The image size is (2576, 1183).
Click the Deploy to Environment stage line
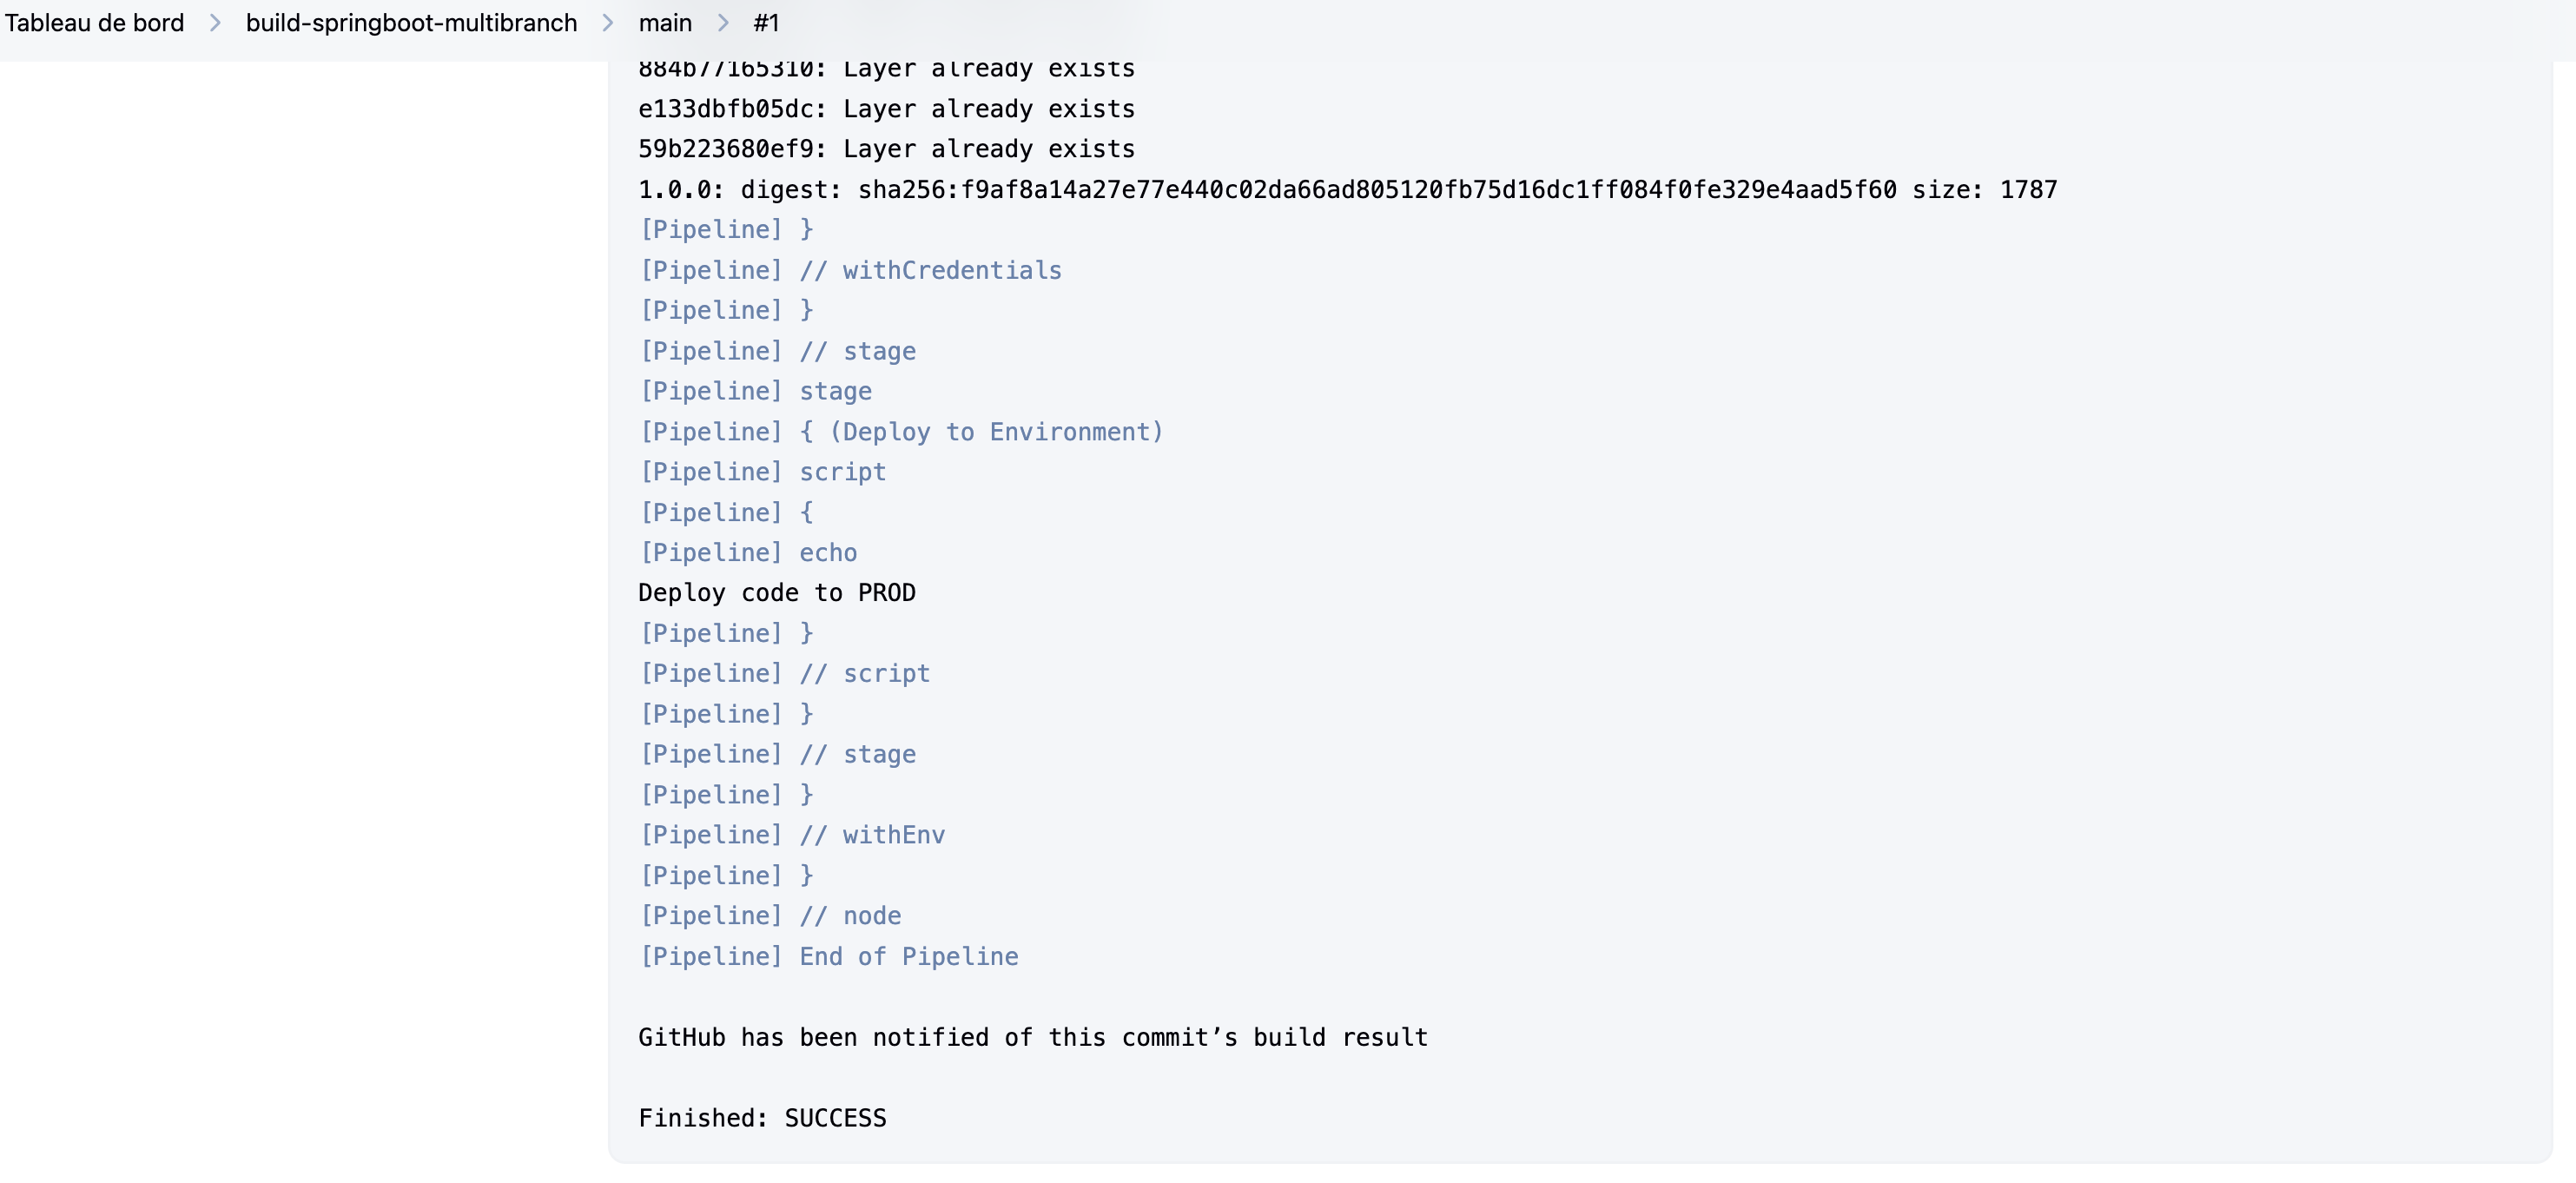click(901, 431)
